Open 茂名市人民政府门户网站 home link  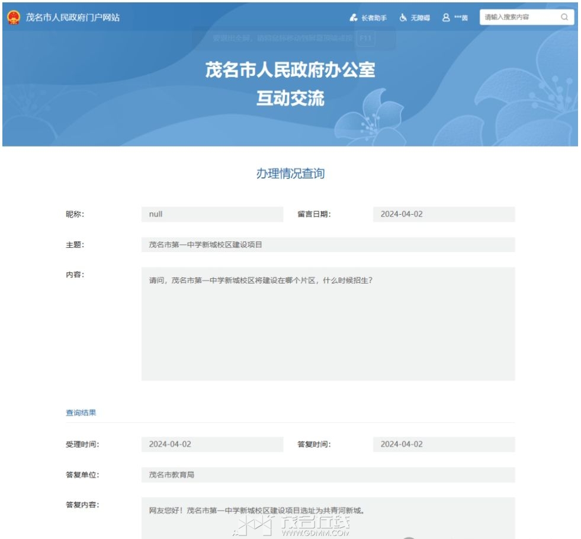point(72,17)
